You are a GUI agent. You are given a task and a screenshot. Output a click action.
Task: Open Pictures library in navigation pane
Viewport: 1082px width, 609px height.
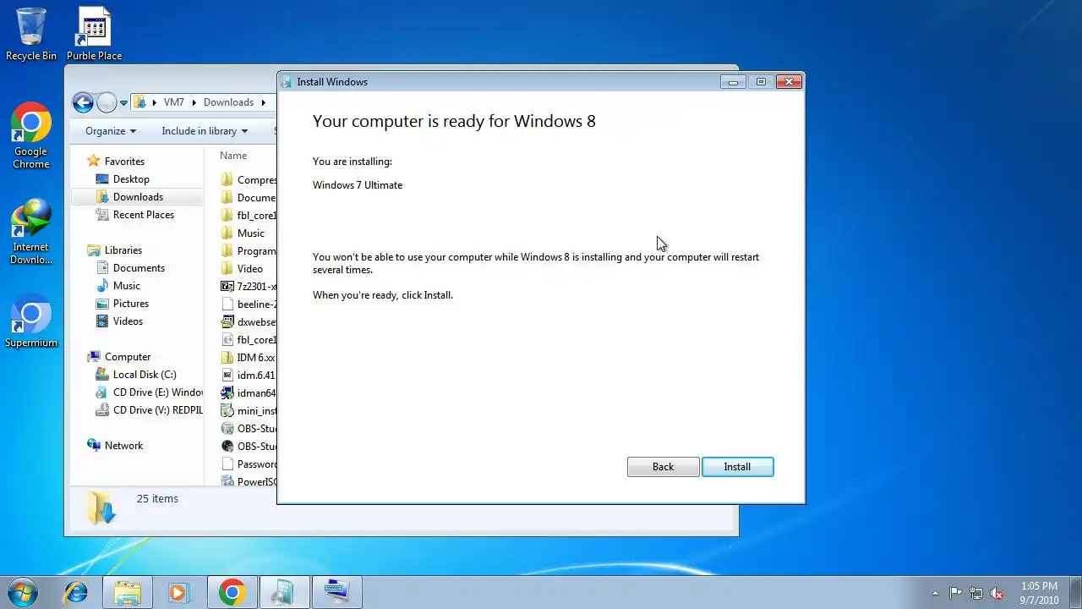pos(131,304)
